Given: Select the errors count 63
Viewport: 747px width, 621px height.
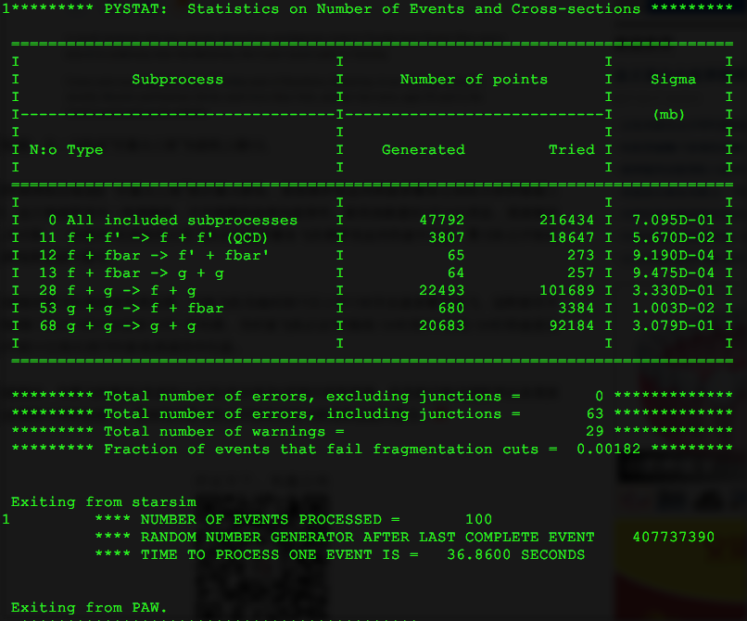Looking at the screenshot, I should point(595,413).
